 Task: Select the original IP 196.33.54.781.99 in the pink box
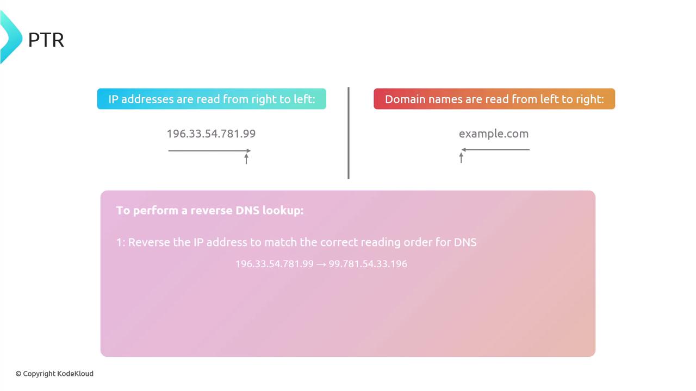click(x=275, y=264)
